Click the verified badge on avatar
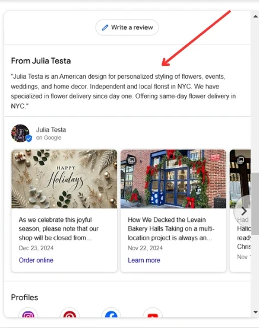The image size is (259, 328). [29, 138]
